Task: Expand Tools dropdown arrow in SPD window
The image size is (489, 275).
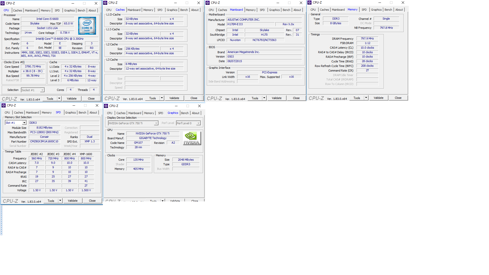Action: point(60,201)
